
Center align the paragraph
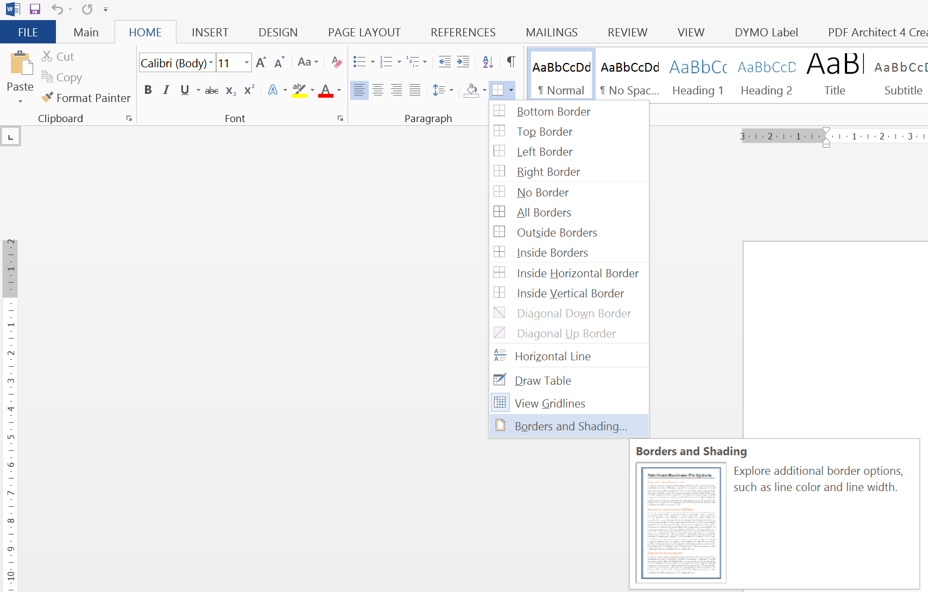coord(378,90)
